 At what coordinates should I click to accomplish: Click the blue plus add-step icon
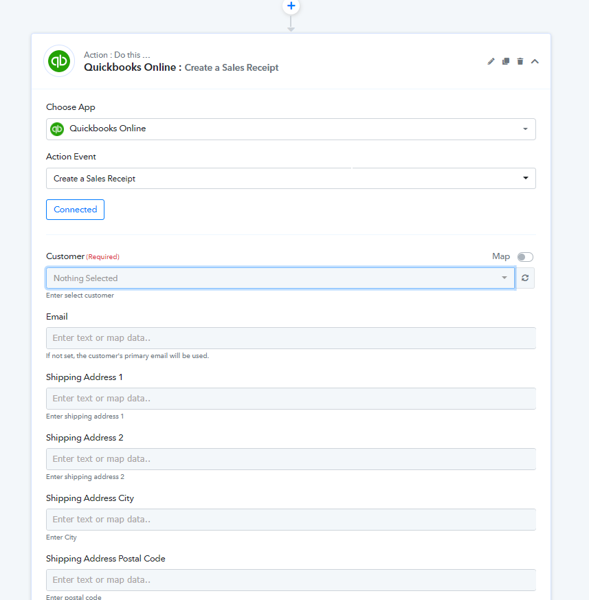pos(291,6)
